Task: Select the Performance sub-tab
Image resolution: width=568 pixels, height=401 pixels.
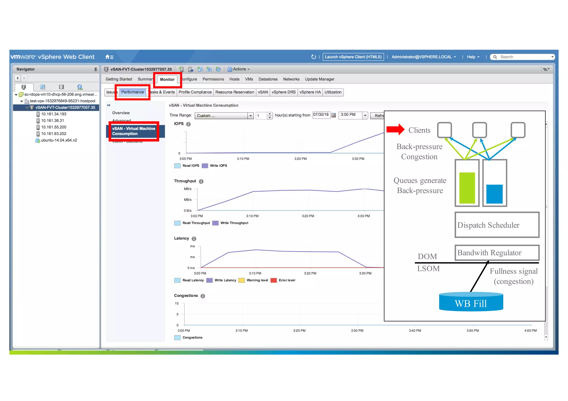Action: (133, 92)
